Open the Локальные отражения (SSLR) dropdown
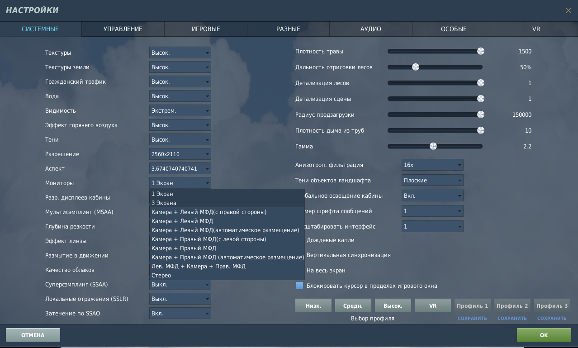578x348 pixels. tap(180, 299)
